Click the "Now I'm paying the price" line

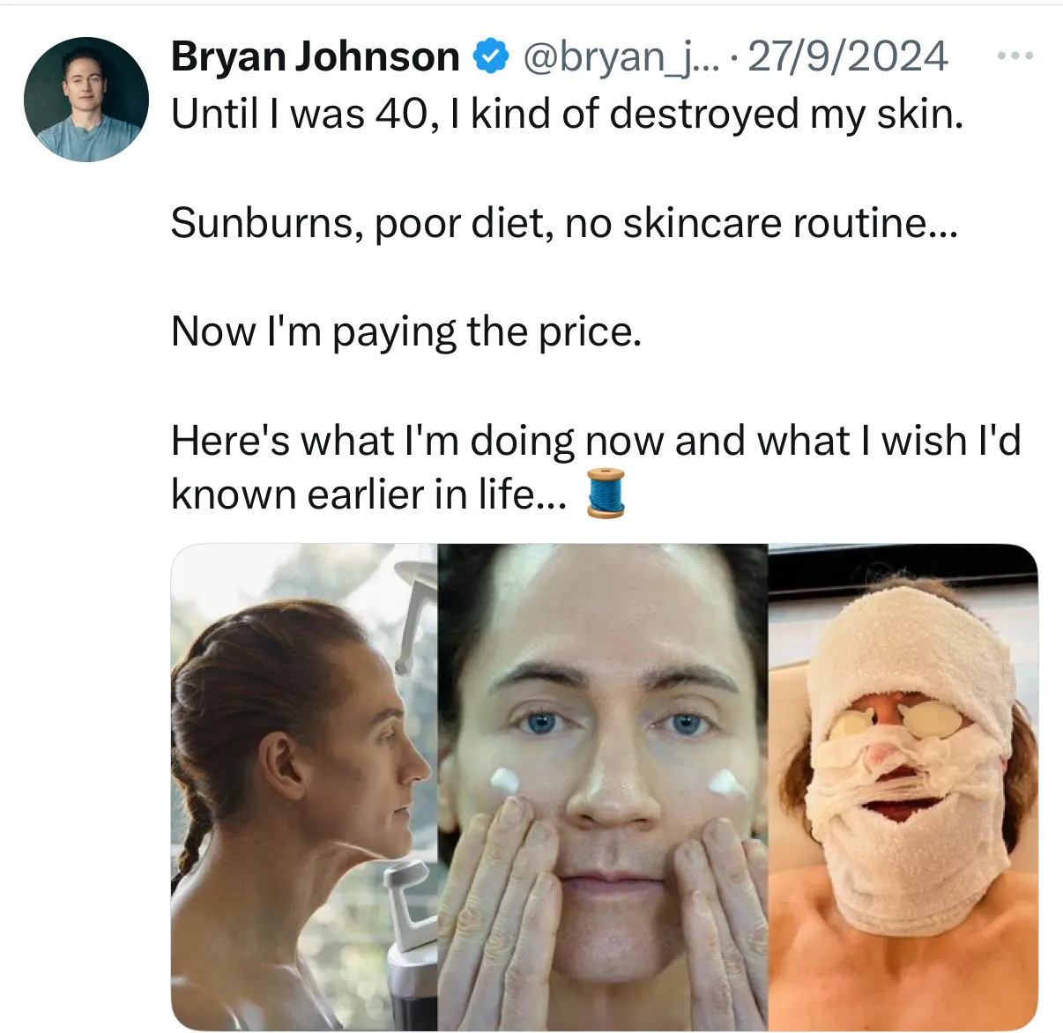406,332
